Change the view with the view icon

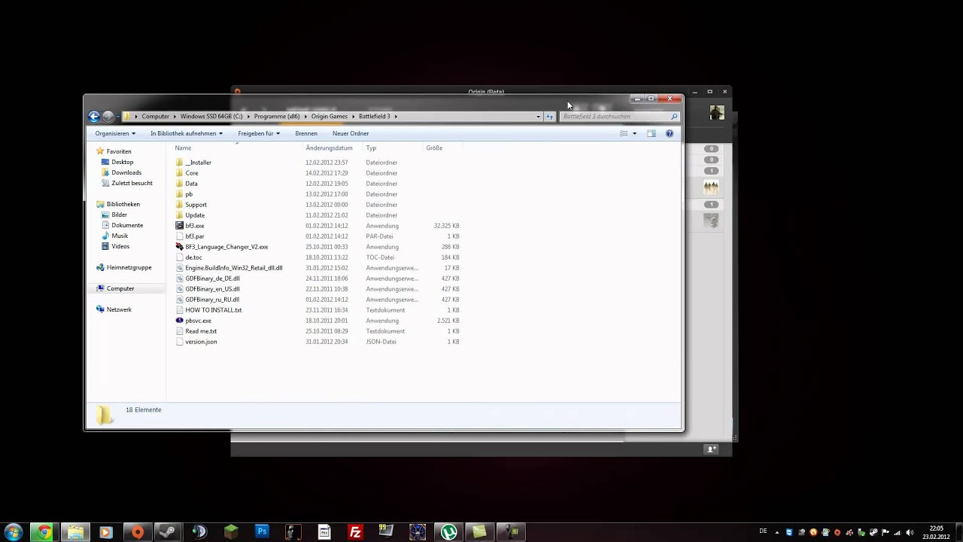tap(624, 133)
